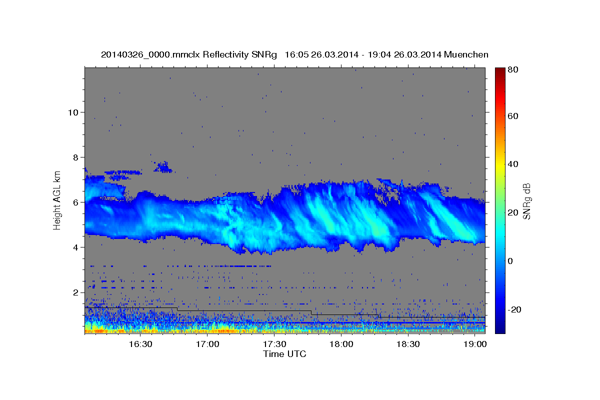Click the 17:30 time tick label
The height and width of the screenshot is (400, 600).
coord(274,344)
